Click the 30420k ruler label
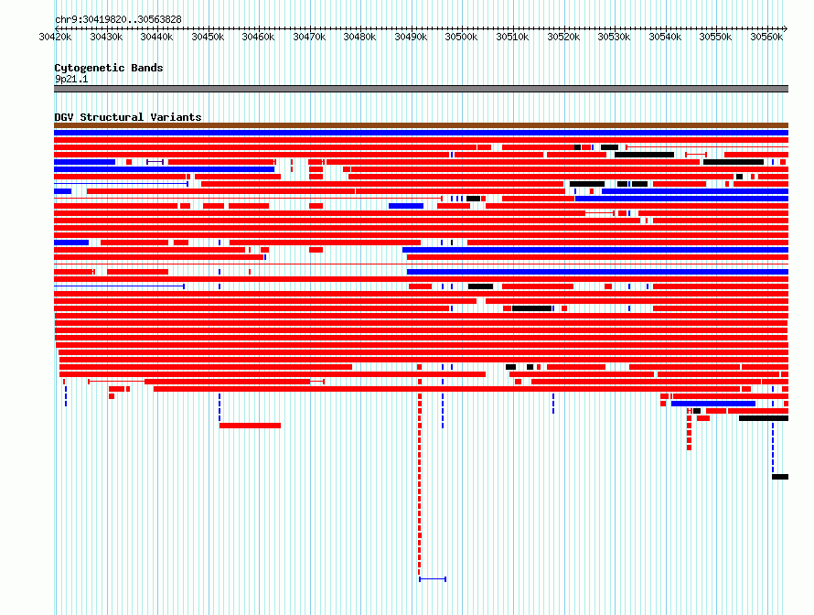814x615 pixels. [x=55, y=37]
